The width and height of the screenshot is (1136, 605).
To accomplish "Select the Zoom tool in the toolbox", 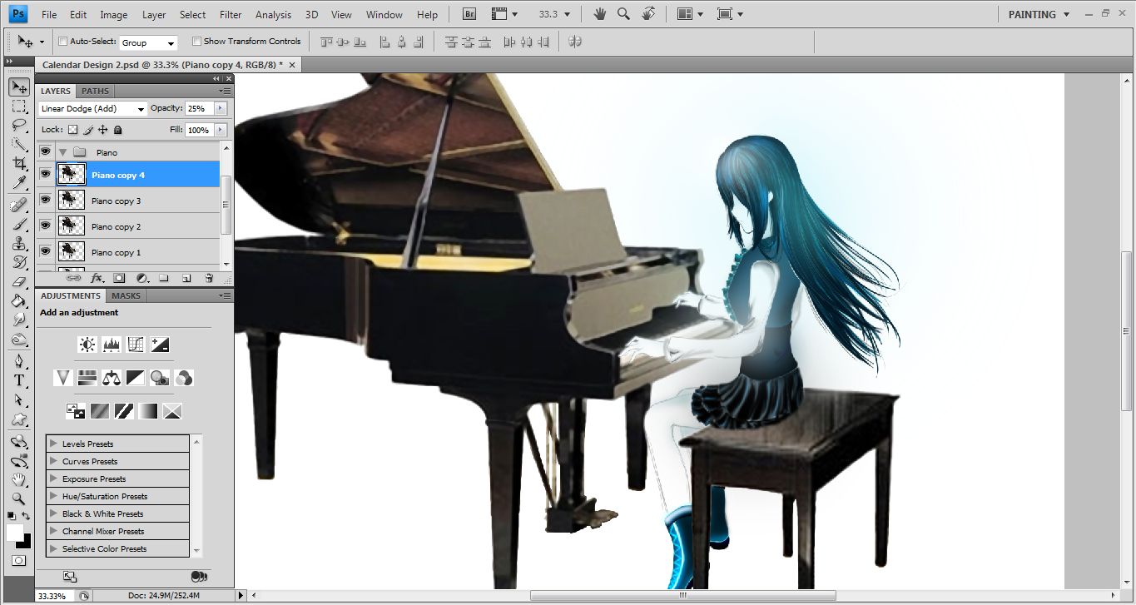I will click(19, 498).
